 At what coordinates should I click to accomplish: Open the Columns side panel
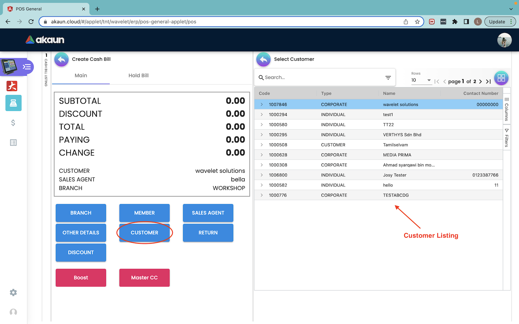click(x=506, y=109)
